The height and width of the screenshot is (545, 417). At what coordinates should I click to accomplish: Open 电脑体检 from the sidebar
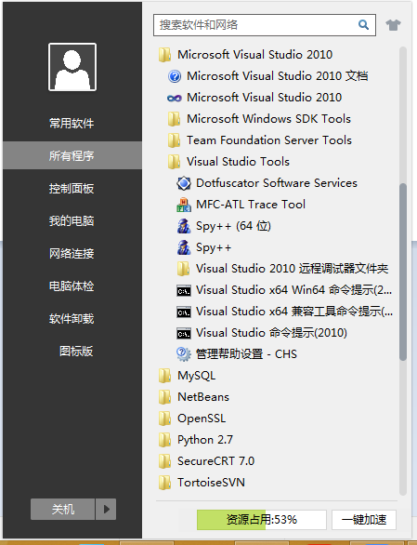point(72,286)
